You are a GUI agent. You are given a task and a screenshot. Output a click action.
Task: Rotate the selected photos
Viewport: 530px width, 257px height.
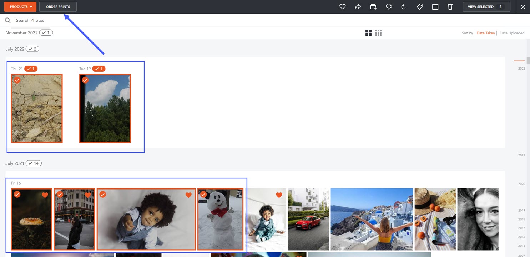point(404,7)
